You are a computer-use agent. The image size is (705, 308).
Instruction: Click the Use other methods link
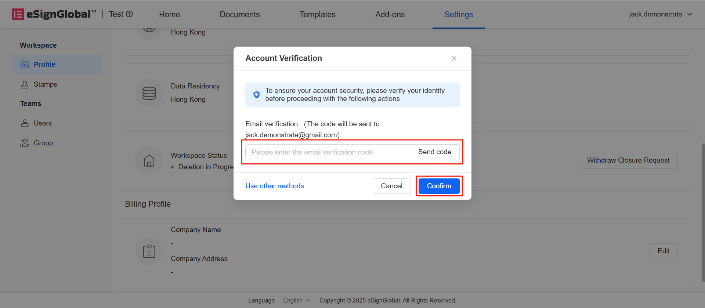point(275,186)
